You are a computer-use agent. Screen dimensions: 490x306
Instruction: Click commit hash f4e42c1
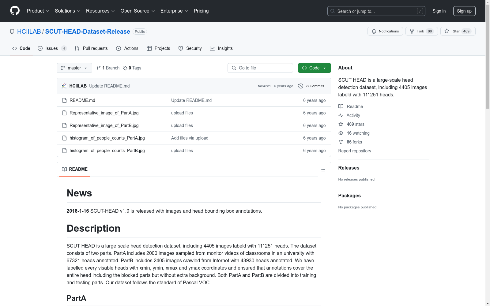(x=264, y=86)
